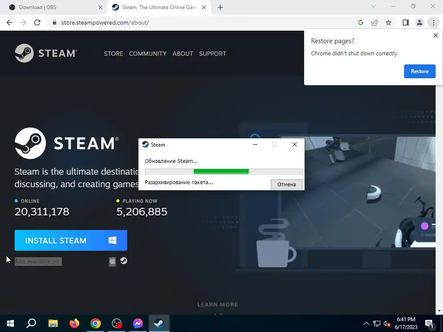Viewport: 443px width, 332px height.
Task: Click the Steam icon in the dialog title bar
Action: [x=145, y=144]
